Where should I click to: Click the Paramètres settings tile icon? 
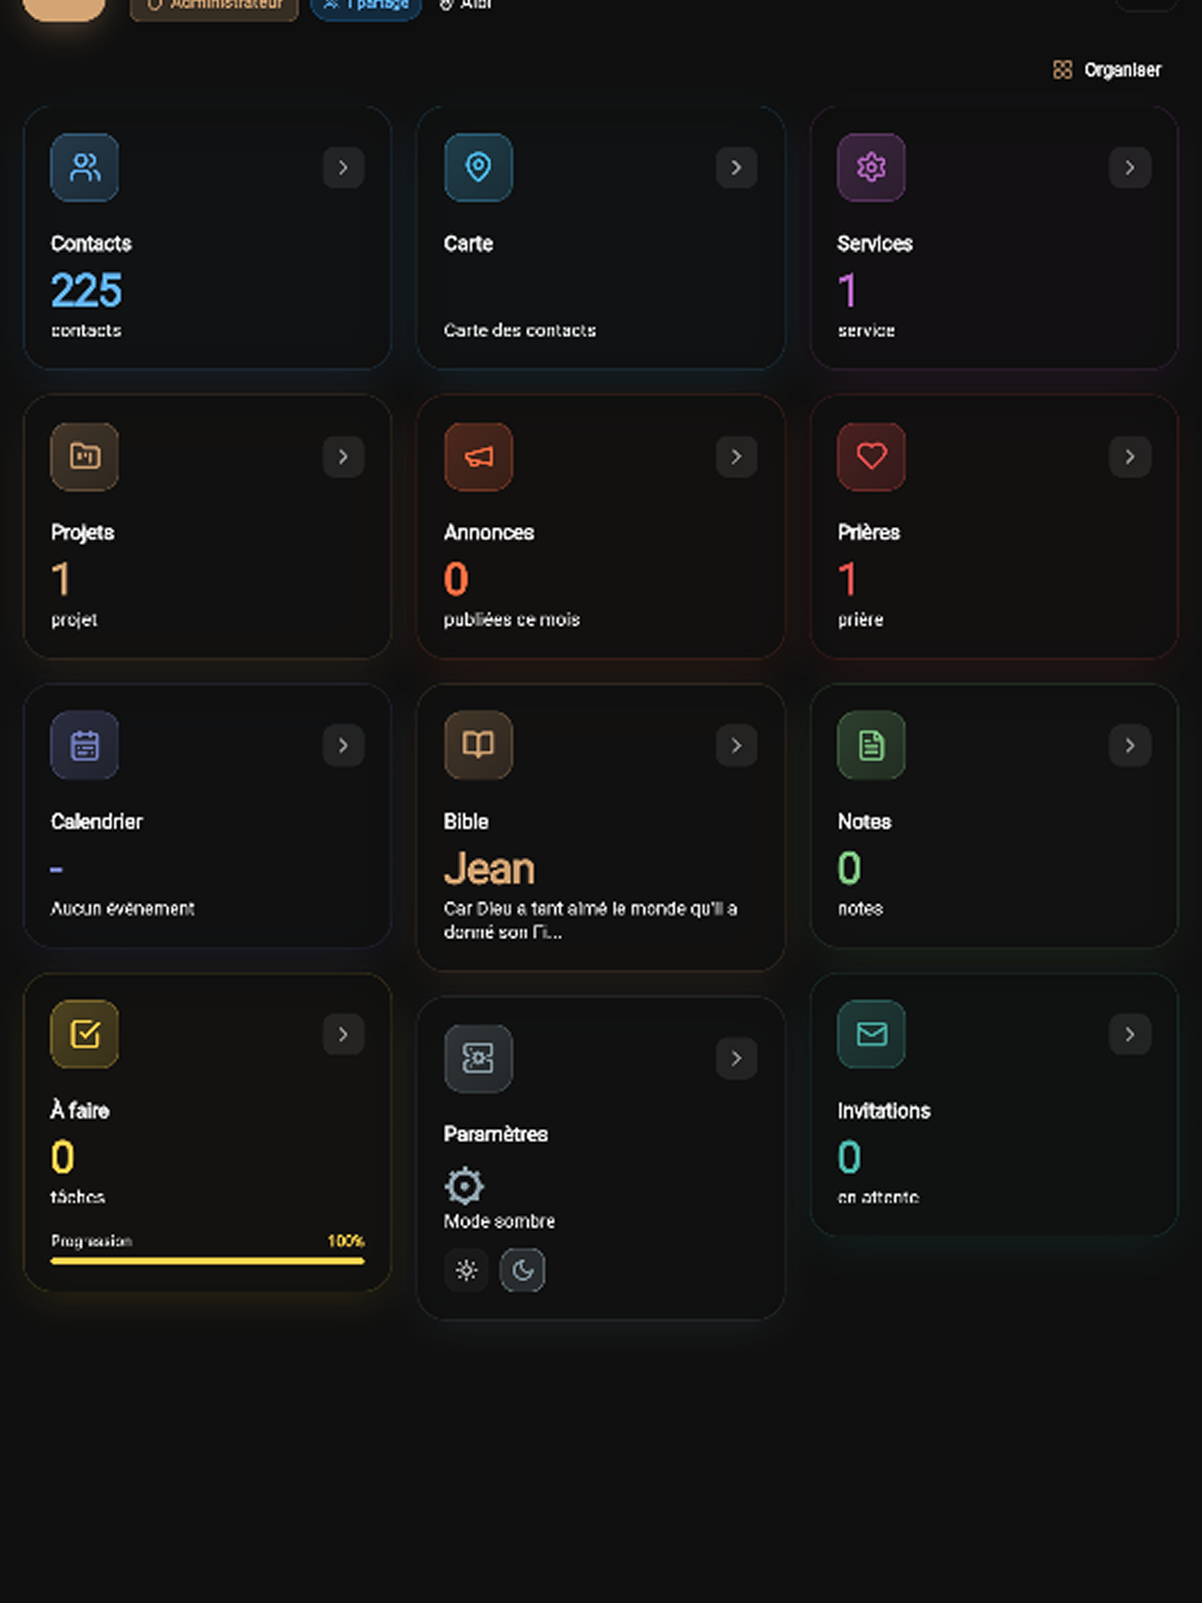(x=478, y=1058)
